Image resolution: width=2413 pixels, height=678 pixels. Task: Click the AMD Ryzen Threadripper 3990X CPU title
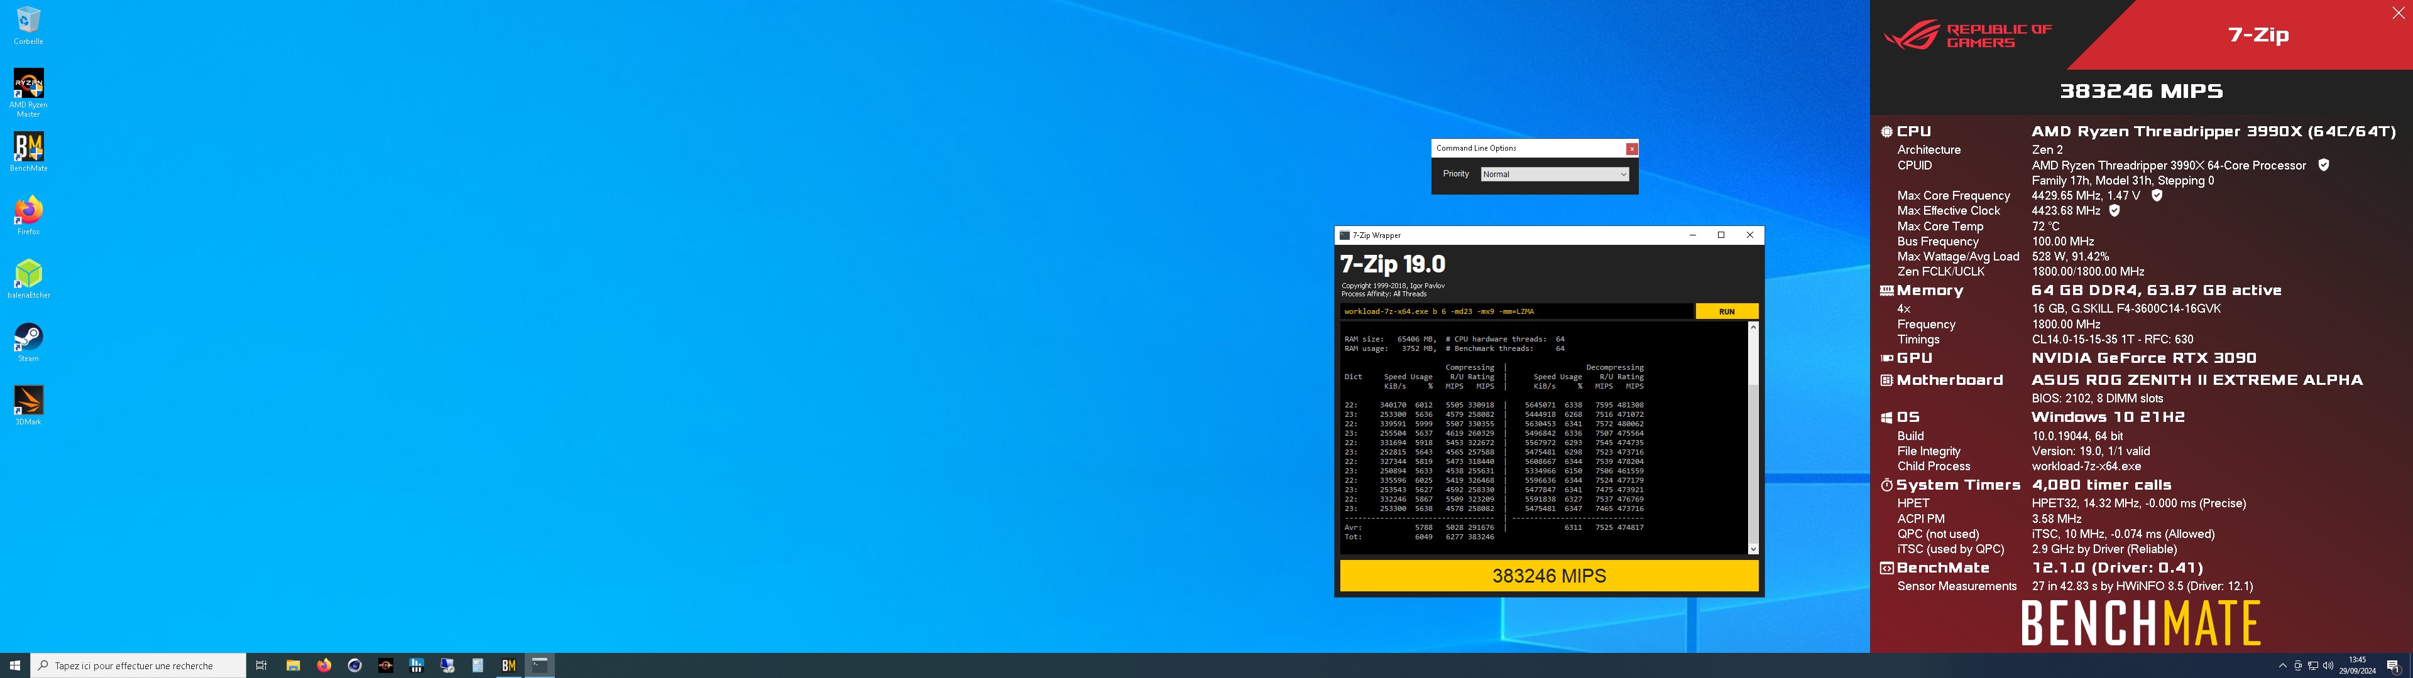(x=2213, y=132)
